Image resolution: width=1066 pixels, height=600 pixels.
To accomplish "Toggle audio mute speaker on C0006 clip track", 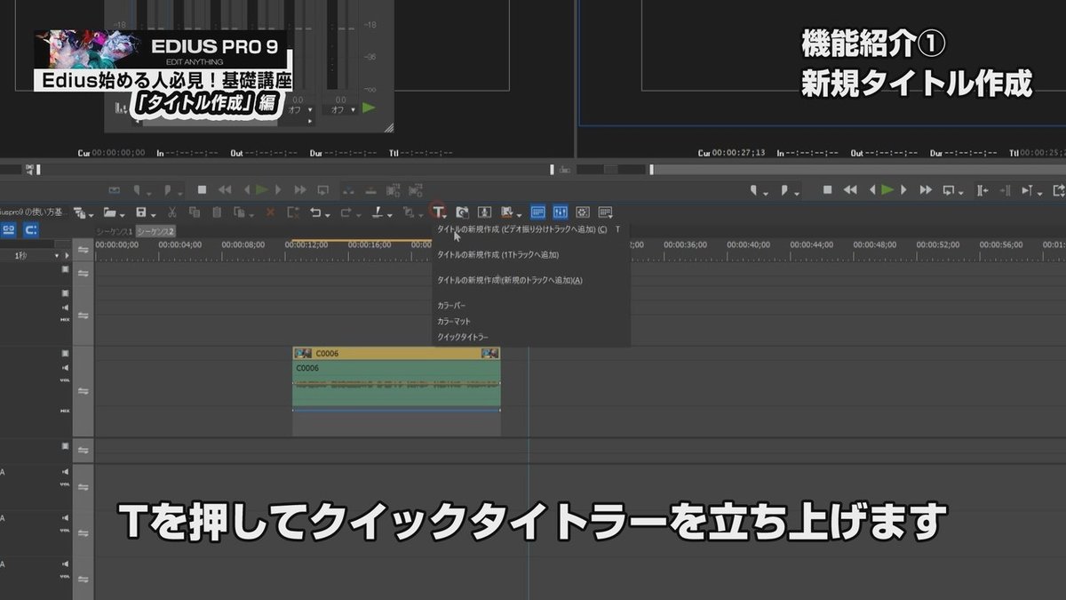I will click(65, 367).
